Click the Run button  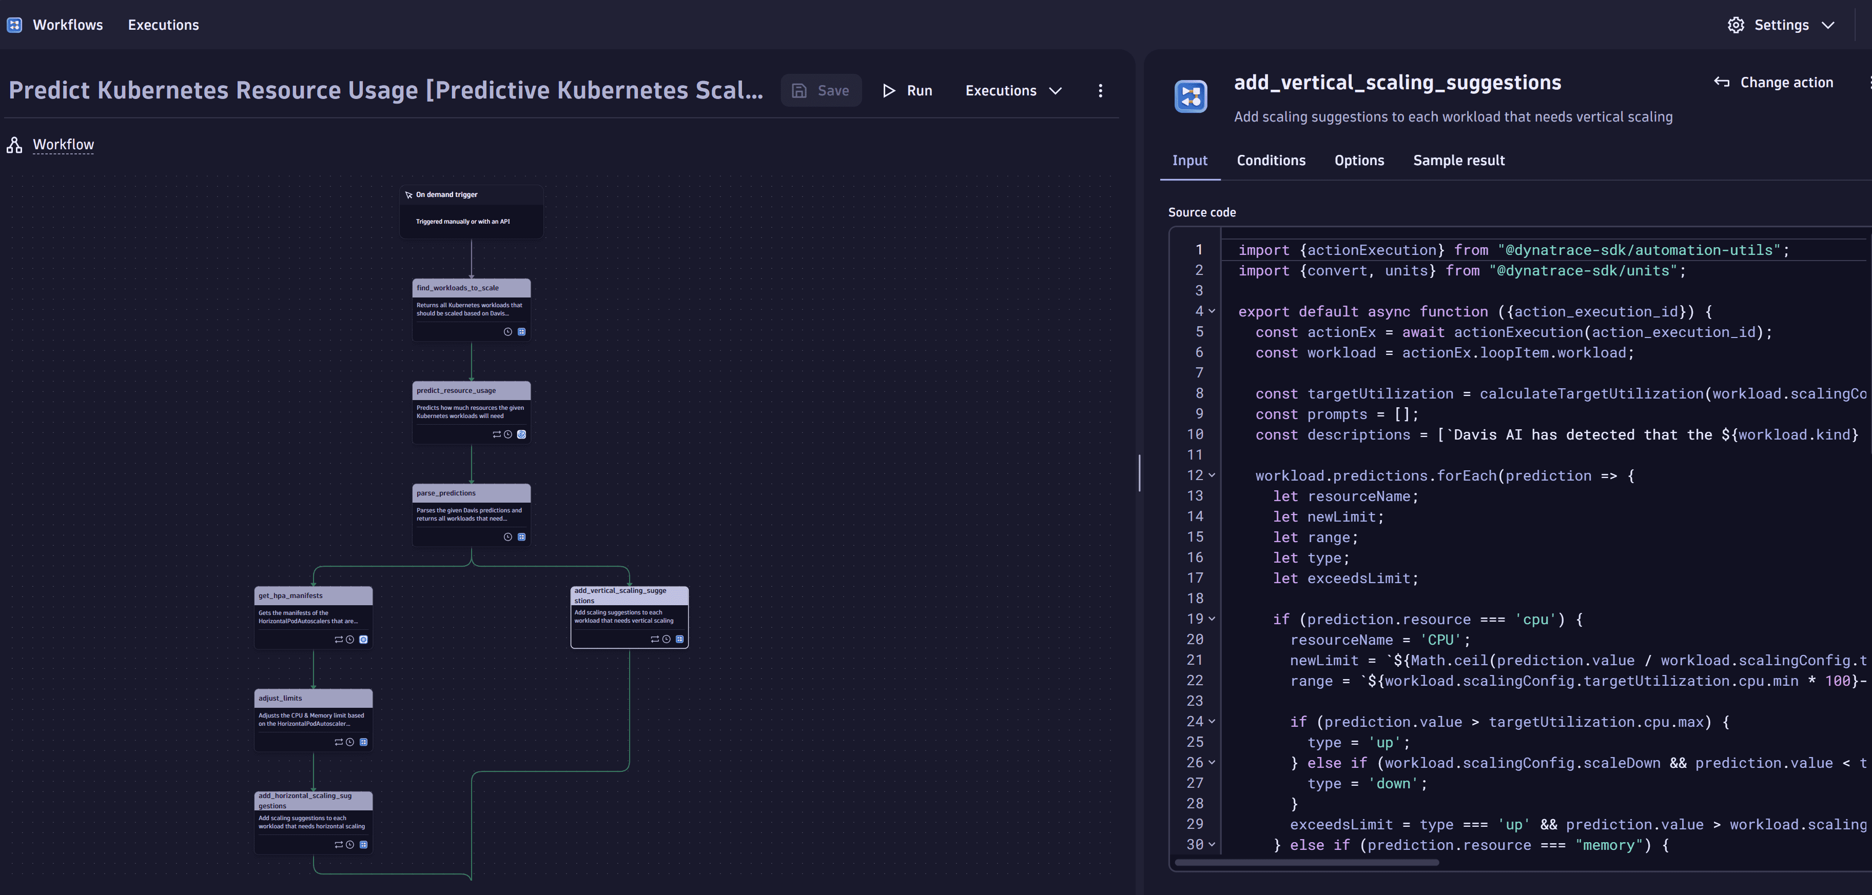pyautogui.click(x=907, y=91)
